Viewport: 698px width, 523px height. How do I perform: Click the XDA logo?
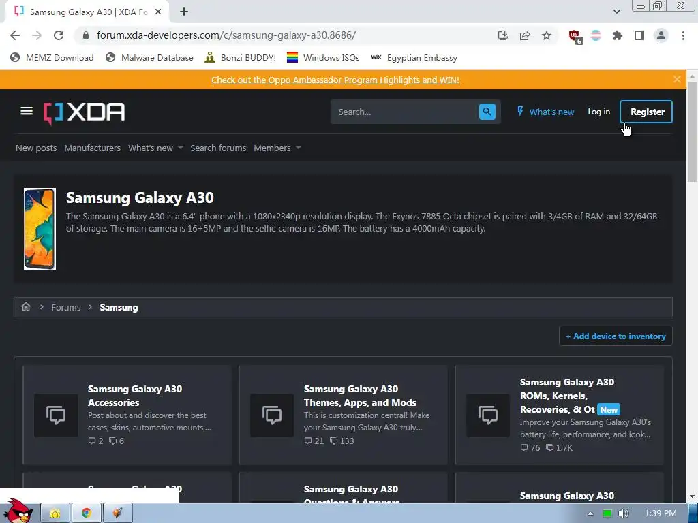[x=84, y=112]
